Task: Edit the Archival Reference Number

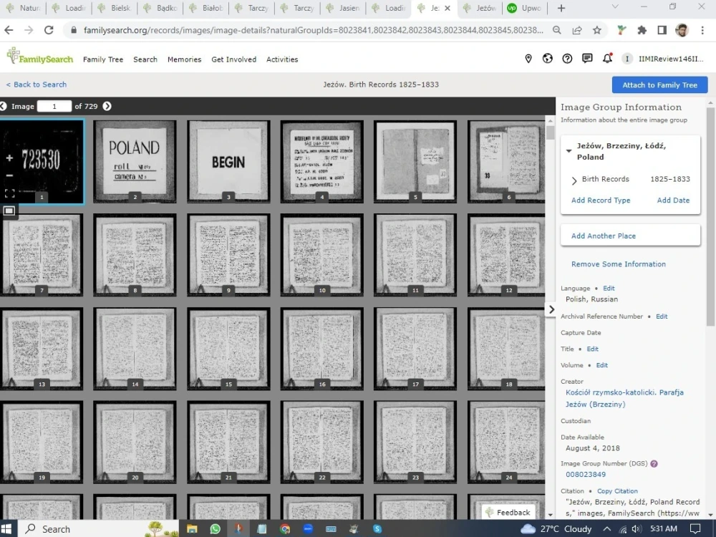Action: click(x=662, y=316)
